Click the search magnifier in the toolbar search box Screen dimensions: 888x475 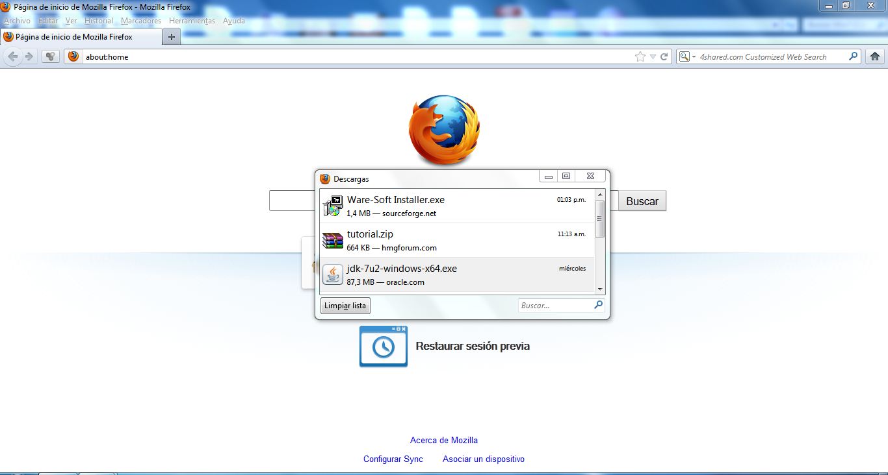[854, 56]
